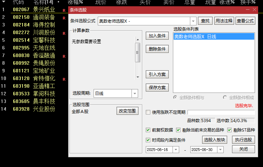263x167 pixels.
Task: Click 关闭 button
Action: [x=244, y=149]
